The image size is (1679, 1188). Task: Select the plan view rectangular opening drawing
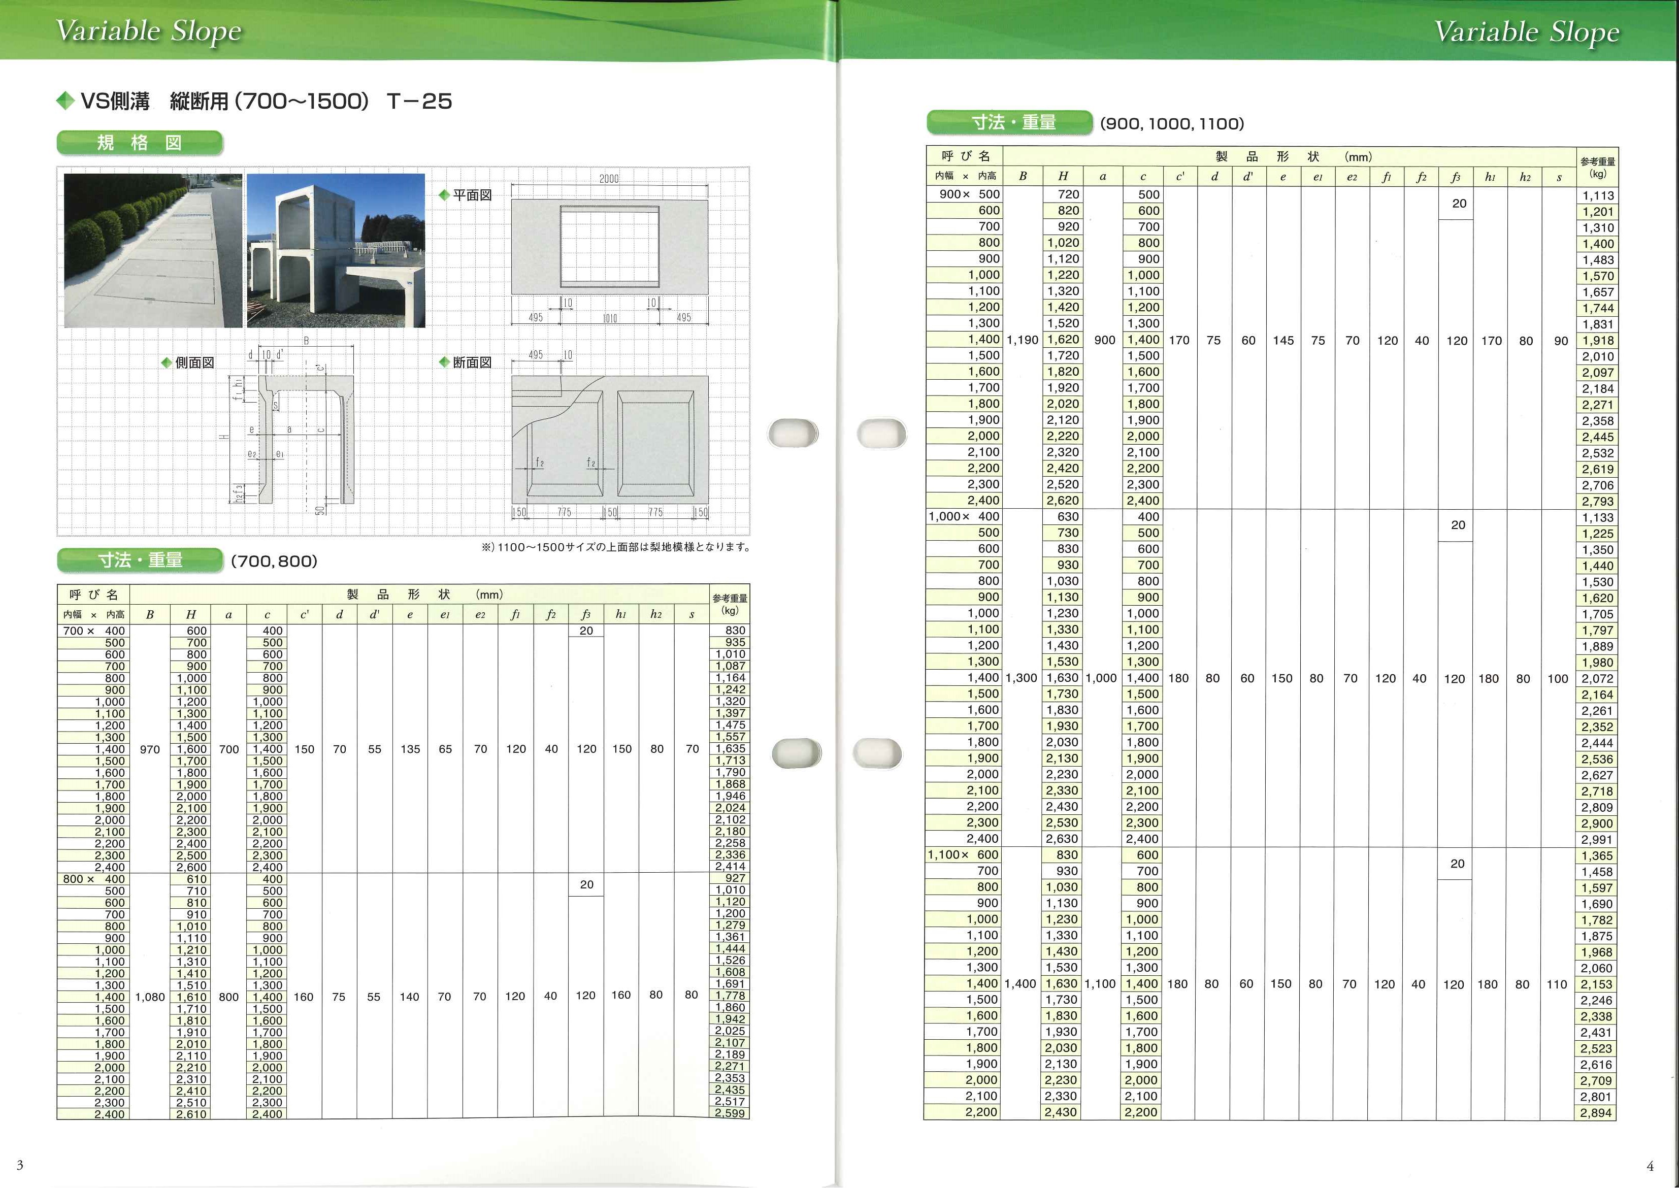pyautogui.click(x=609, y=247)
